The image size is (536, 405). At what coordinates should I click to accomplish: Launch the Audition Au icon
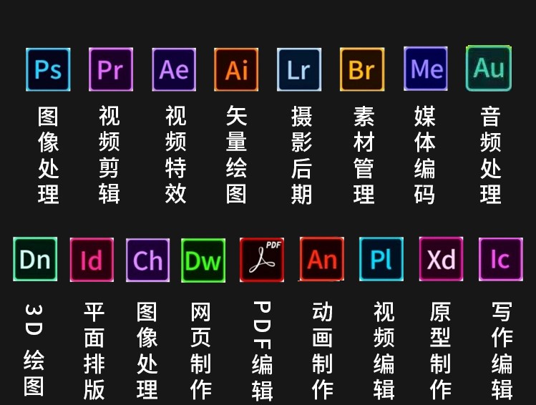pos(489,69)
